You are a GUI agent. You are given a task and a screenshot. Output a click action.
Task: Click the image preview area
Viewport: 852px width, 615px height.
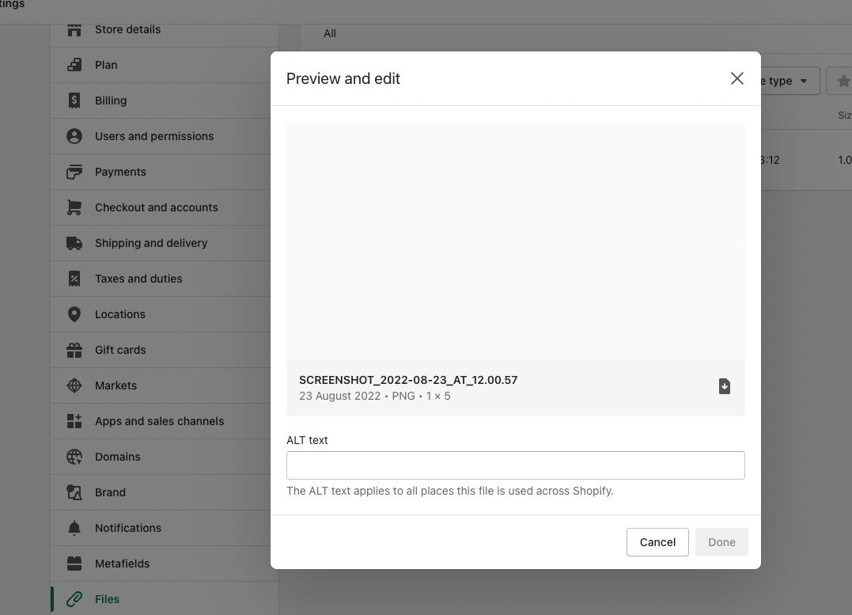point(516,241)
